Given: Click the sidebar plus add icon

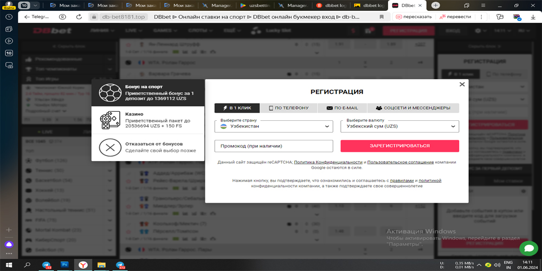Looking at the screenshot, I should (x=9, y=230).
